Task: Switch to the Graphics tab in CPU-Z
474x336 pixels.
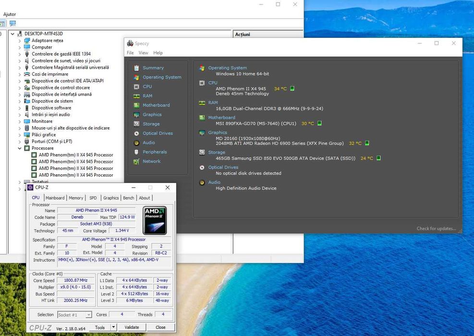Action: click(111, 198)
